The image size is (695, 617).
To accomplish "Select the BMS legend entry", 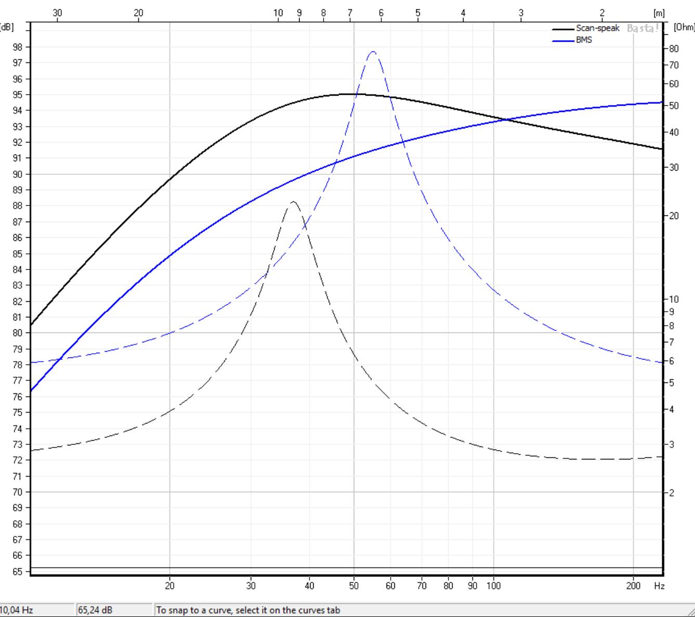I will pyautogui.click(x=584, y=40).
